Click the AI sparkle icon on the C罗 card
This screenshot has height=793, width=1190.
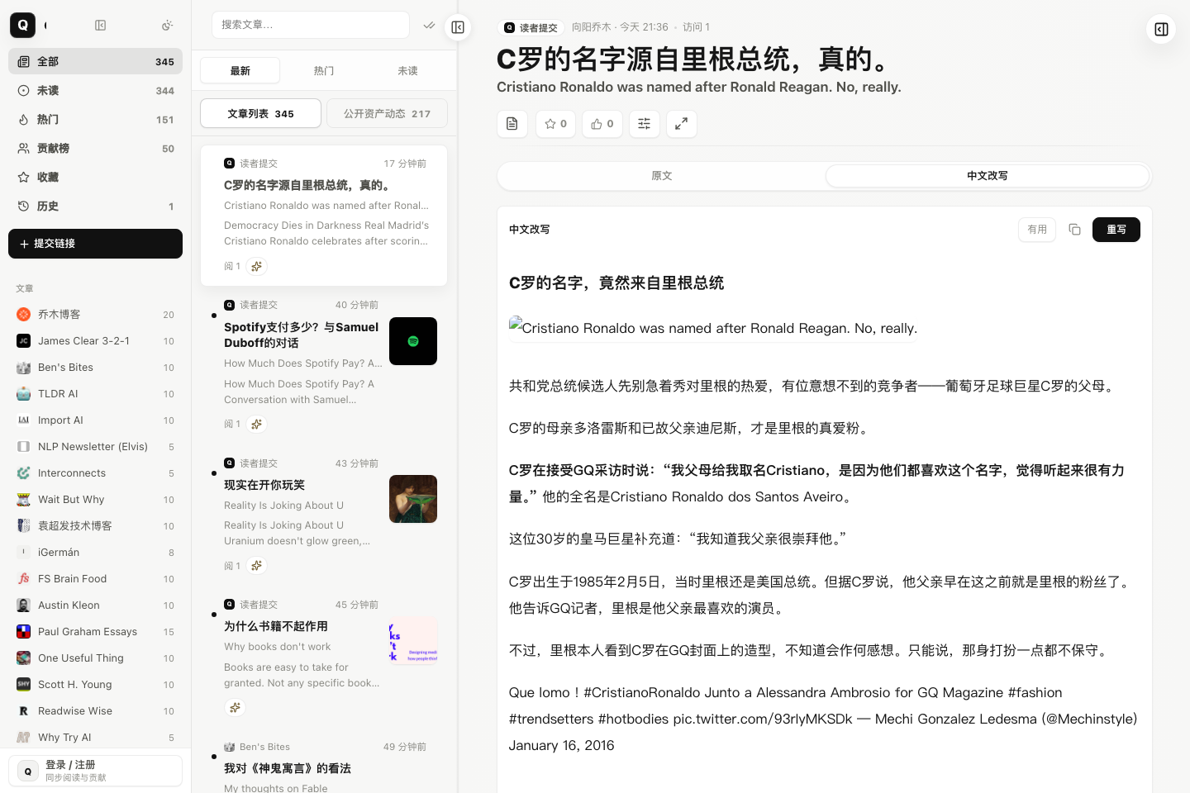(257, 266)
